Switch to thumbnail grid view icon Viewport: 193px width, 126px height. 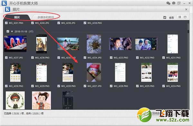click(185, 17)
